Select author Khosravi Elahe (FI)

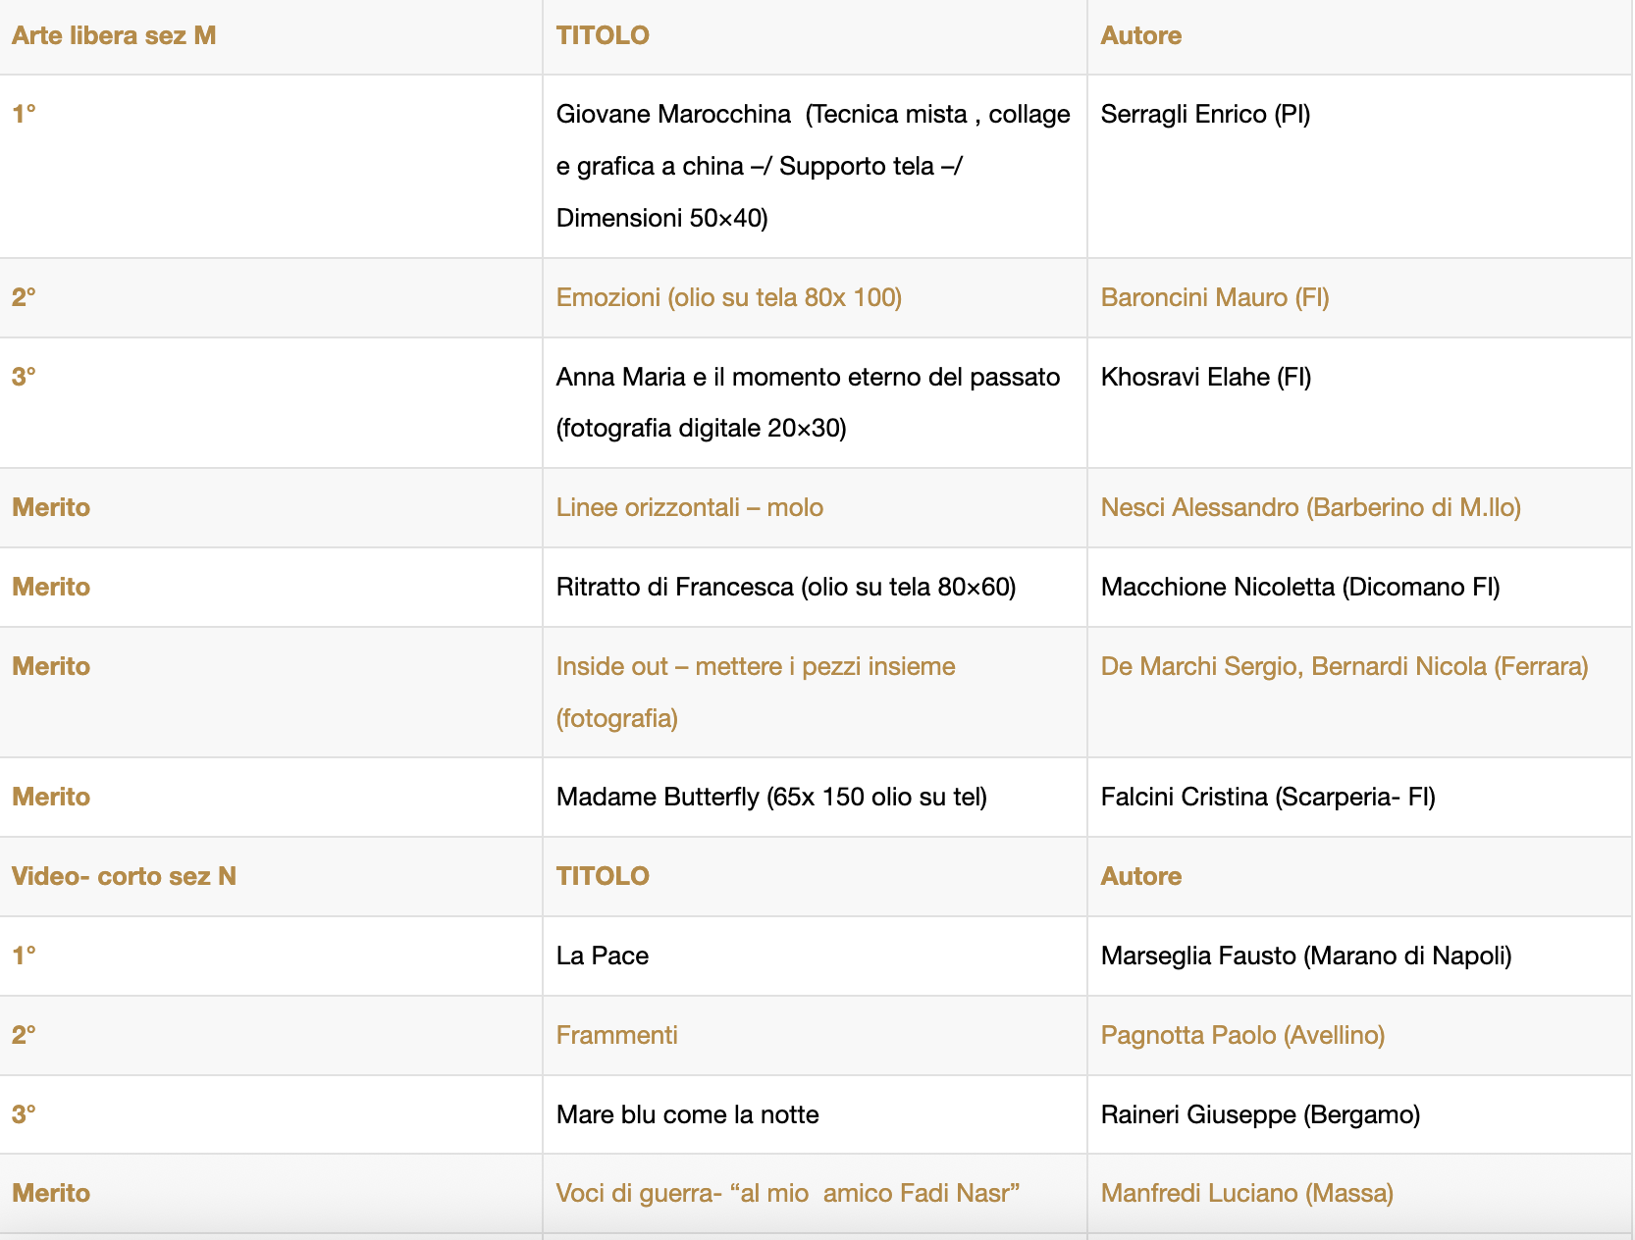coord(1205,378)
